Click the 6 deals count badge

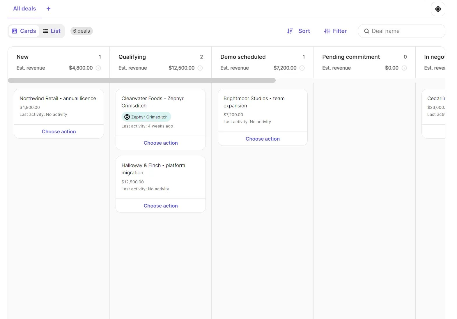tap(82, 31)
